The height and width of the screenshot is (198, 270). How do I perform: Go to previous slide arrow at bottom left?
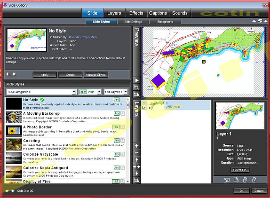[x=7, y=191]
